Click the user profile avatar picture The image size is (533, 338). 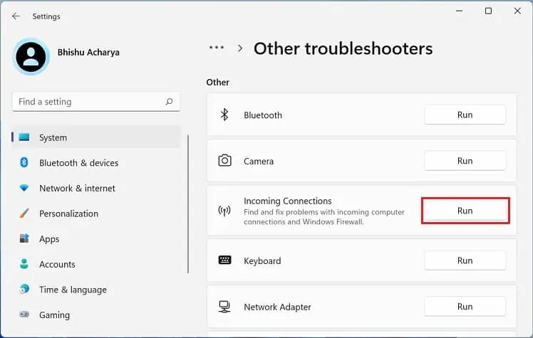point(31,57)
